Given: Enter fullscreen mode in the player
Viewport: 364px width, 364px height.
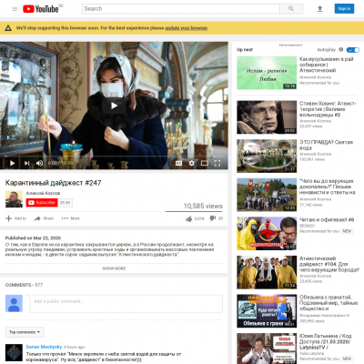Looking at the screenshot, I should [x=217, y=163].
